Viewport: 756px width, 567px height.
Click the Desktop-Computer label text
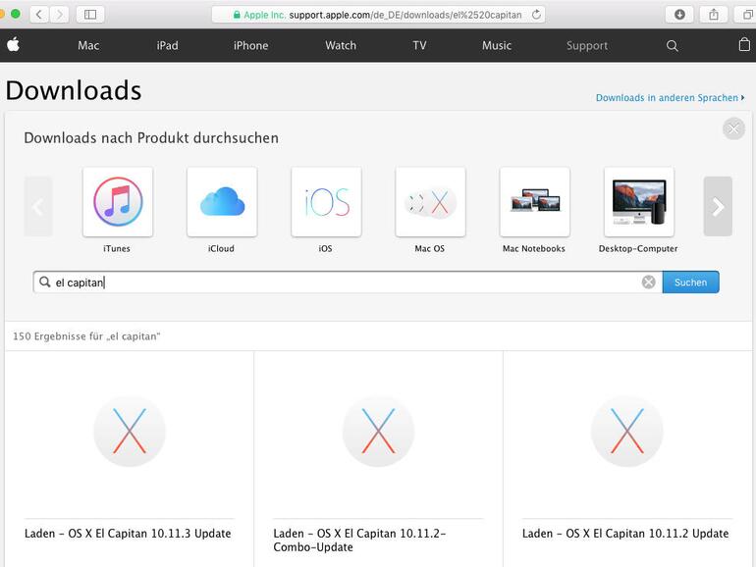coord(638,248)
